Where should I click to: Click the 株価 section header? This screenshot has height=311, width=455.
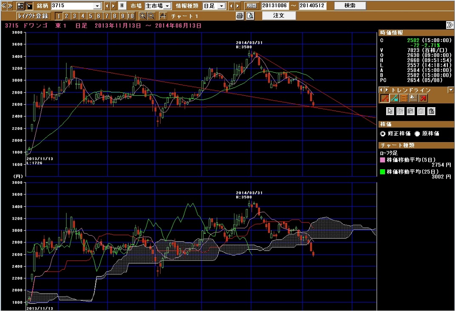pyautogui.click(x=416, y=124)
